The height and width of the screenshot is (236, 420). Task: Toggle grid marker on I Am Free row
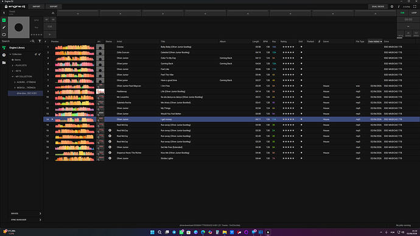point(301,86)
